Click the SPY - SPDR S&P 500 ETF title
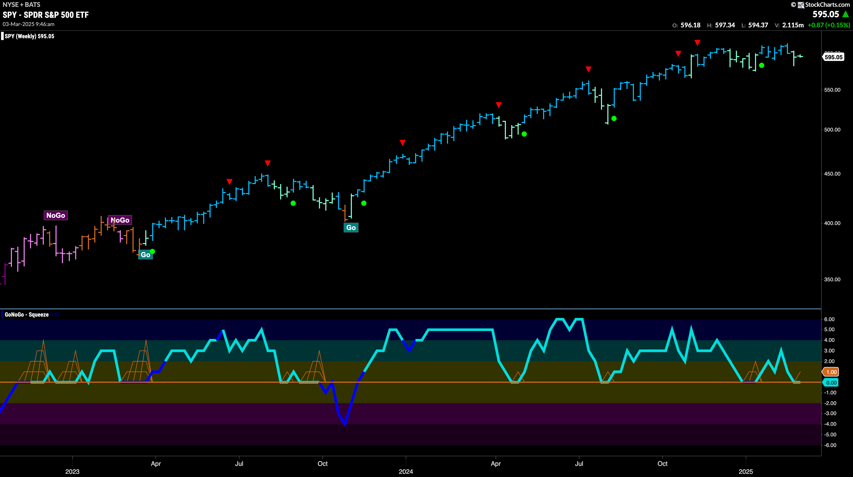 point(46,15)
